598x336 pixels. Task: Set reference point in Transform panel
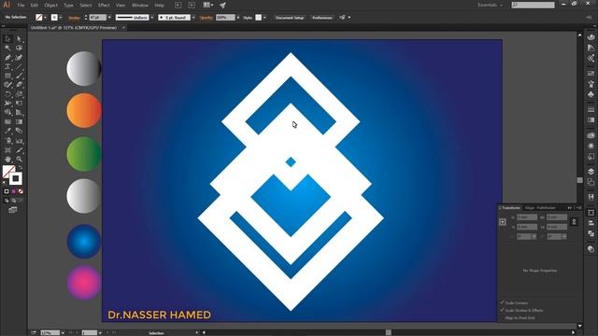[503, 222]
